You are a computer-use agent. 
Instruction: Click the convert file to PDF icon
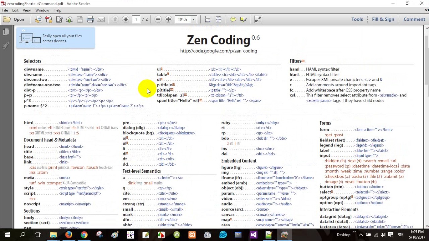click(38, 19)
